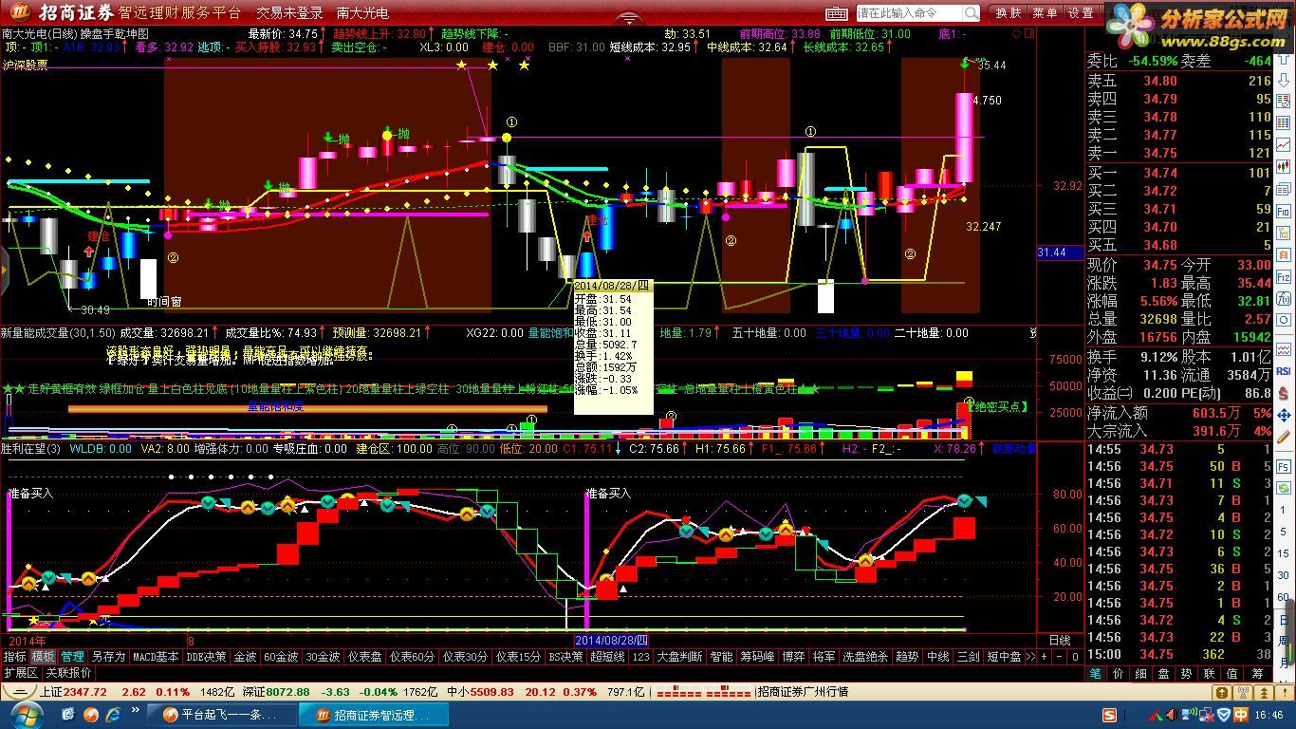Screen dimensions: 1296x729
Task: Click the 扩展区 button
Action: (x=21, y=672)
